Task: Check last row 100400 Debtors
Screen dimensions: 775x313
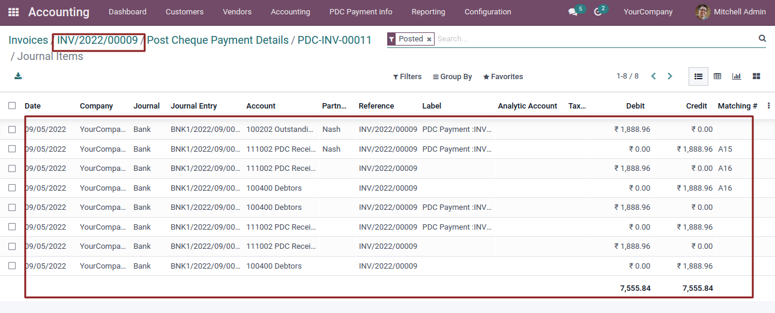Action: (12, 266)
